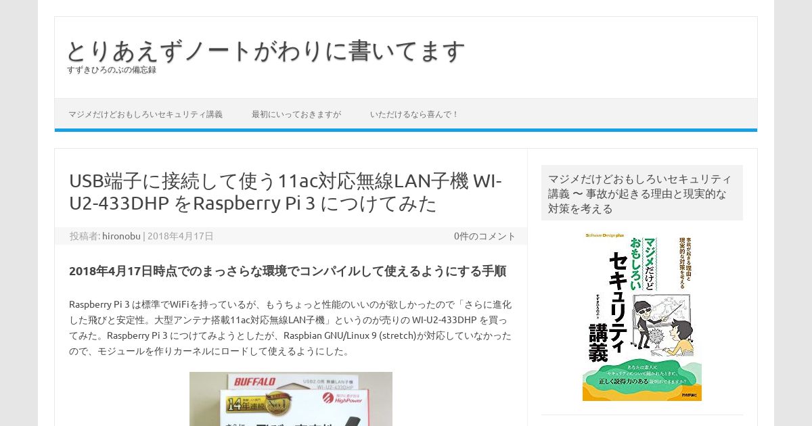Click the post date 2018年4月17日

(x=181, y=236)
